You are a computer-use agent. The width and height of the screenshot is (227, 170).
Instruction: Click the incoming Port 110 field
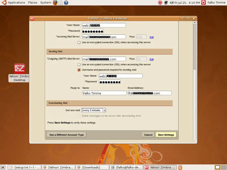(141, 37)
